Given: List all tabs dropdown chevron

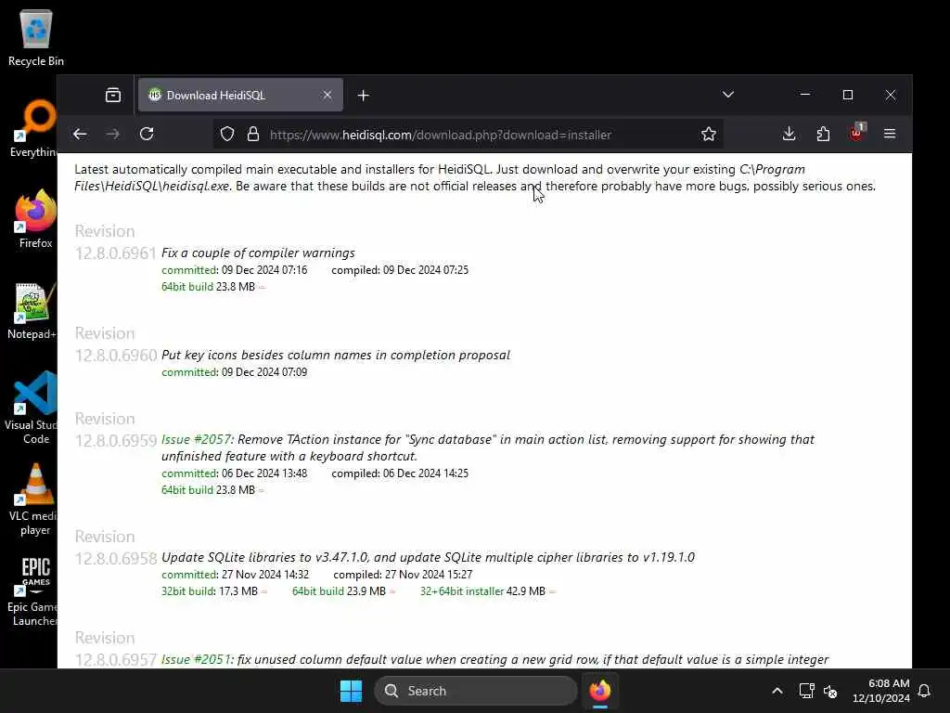Looking at the screenshot, I should (x=728, y=95).
